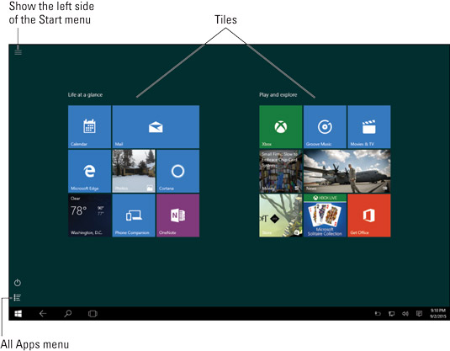Click the Windows Start button on the taskbar
The width and height of the screenshot is (450, 351).
pos(18,314)
